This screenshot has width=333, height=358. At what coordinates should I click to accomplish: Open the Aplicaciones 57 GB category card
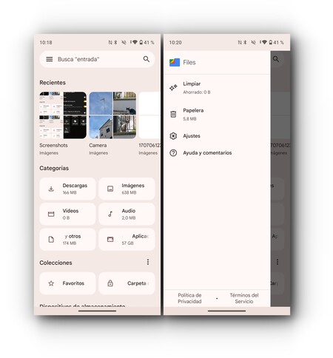pyautogui.click(x=127, y=240)
